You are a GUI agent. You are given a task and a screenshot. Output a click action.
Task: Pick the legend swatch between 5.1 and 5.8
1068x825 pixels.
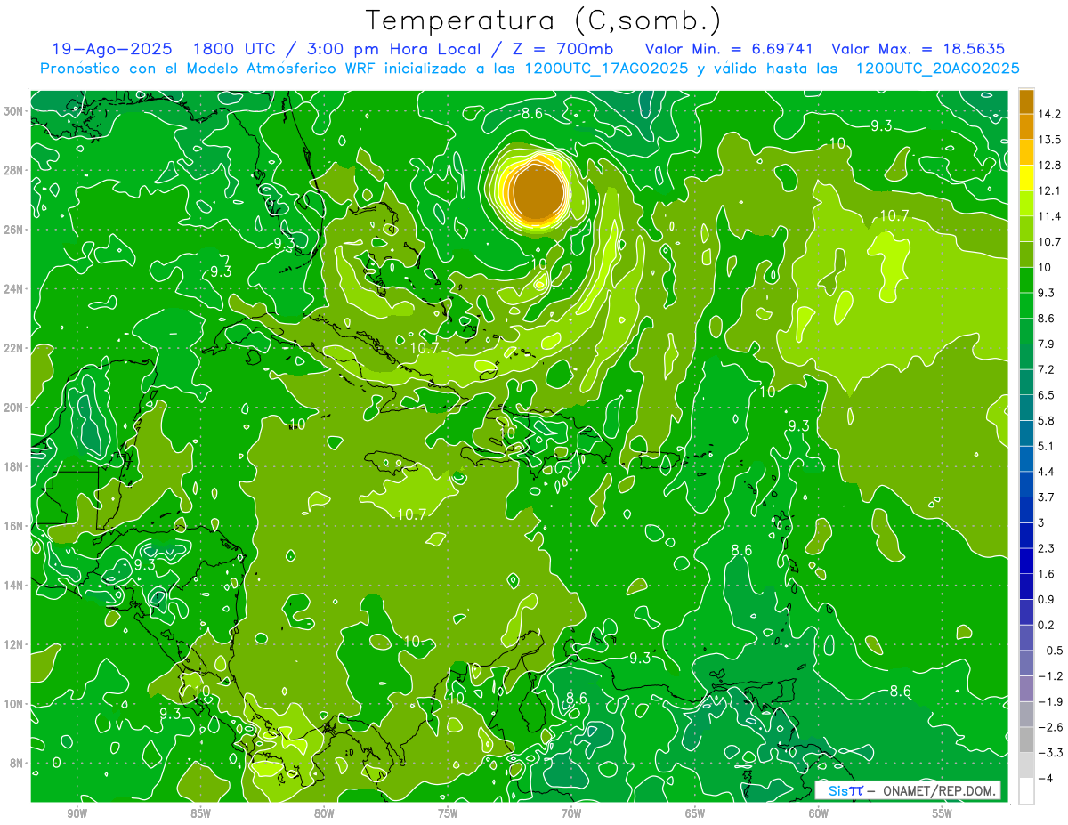tap(1027, 433)
